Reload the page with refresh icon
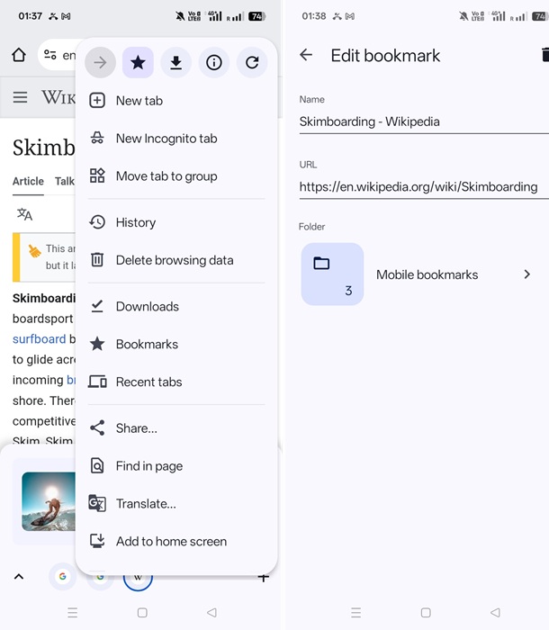The height and width of the screenshot is (630, 549). (x=252, y=62)
